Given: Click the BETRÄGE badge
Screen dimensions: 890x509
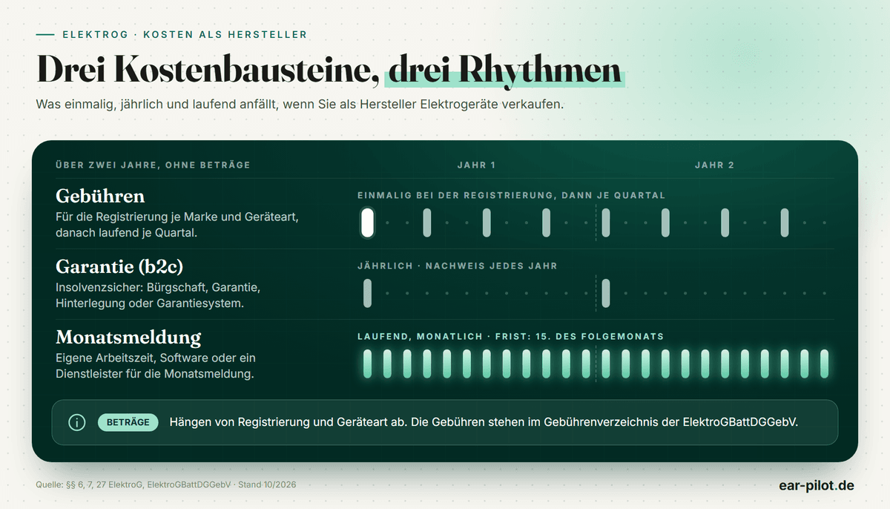Looking at the screenshot, I should tap(128, 423).
